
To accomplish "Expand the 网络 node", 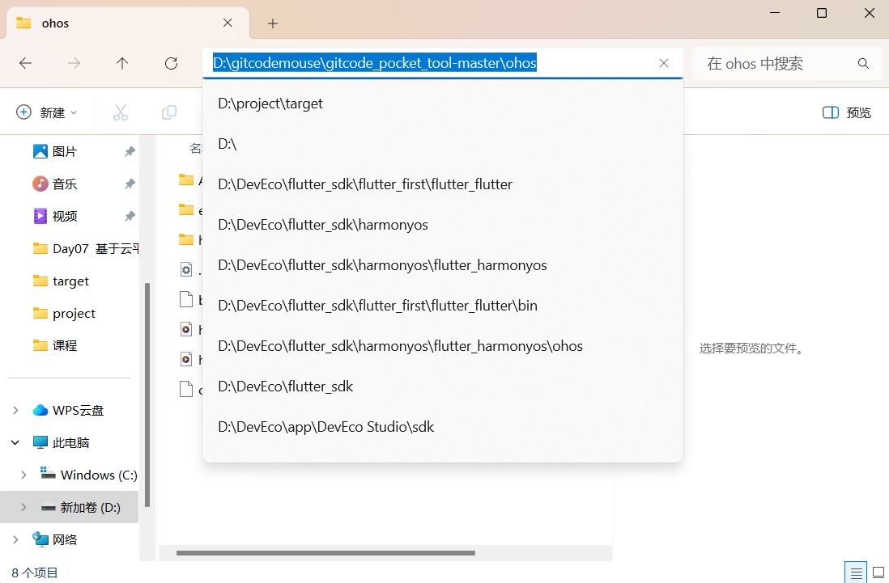I will (16, 539).
